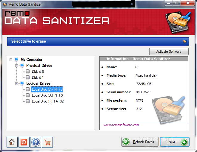Click the shopping cart buy icon

click(x=47, y=142)
